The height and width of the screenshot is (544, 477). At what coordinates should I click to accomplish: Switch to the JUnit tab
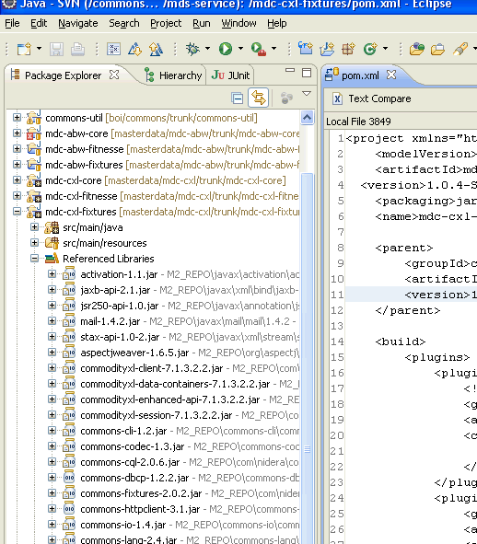230,75
